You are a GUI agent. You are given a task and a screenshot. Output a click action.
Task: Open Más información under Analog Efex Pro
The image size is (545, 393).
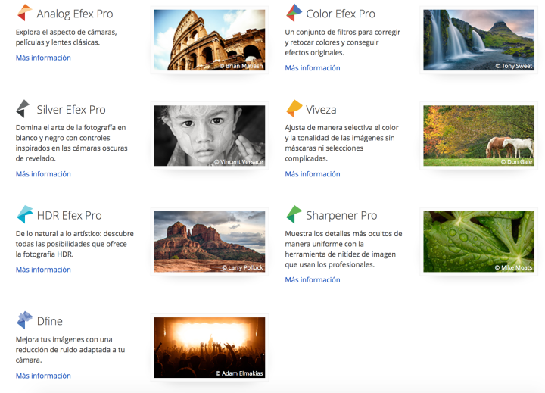(43, 58)
